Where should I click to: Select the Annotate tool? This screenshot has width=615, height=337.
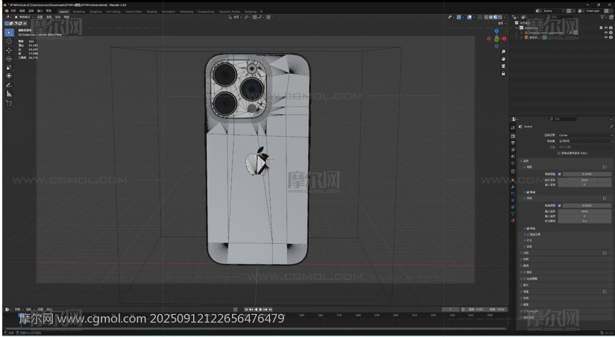9,85
